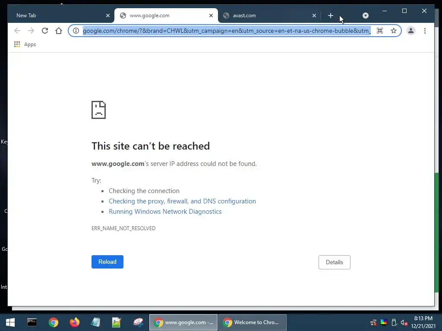
Task: Maximize the Chrome window
Action: [404, 11]
